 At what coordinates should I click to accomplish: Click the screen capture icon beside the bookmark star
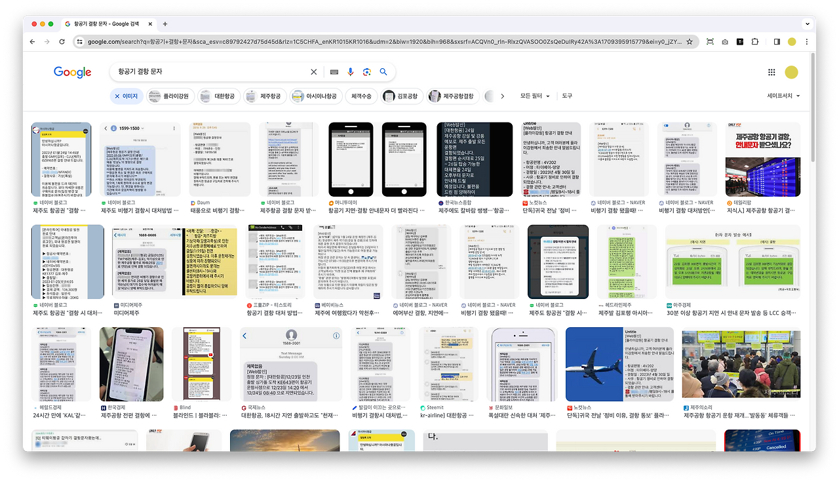coord(710,41)
